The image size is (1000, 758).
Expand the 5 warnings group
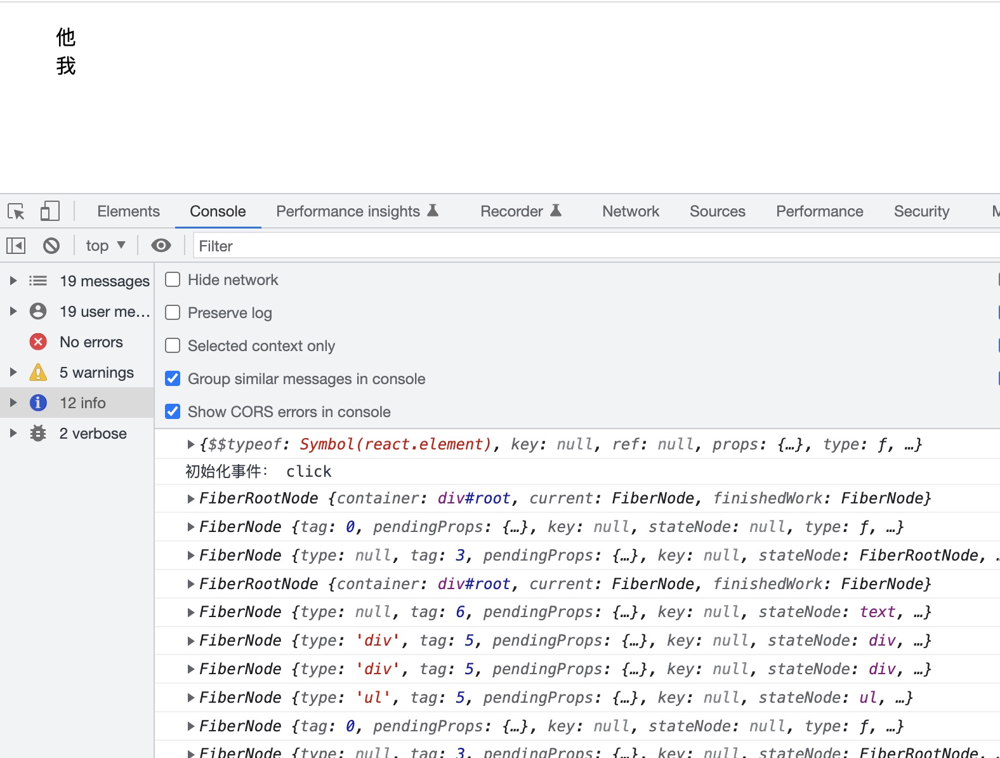tap(13, 372)
